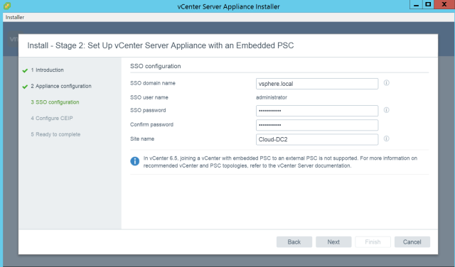Click the vCenter installer app icon in title bar
Image resolution: width=455 pixels, height=267 pixels.
(x=7, y=6)
